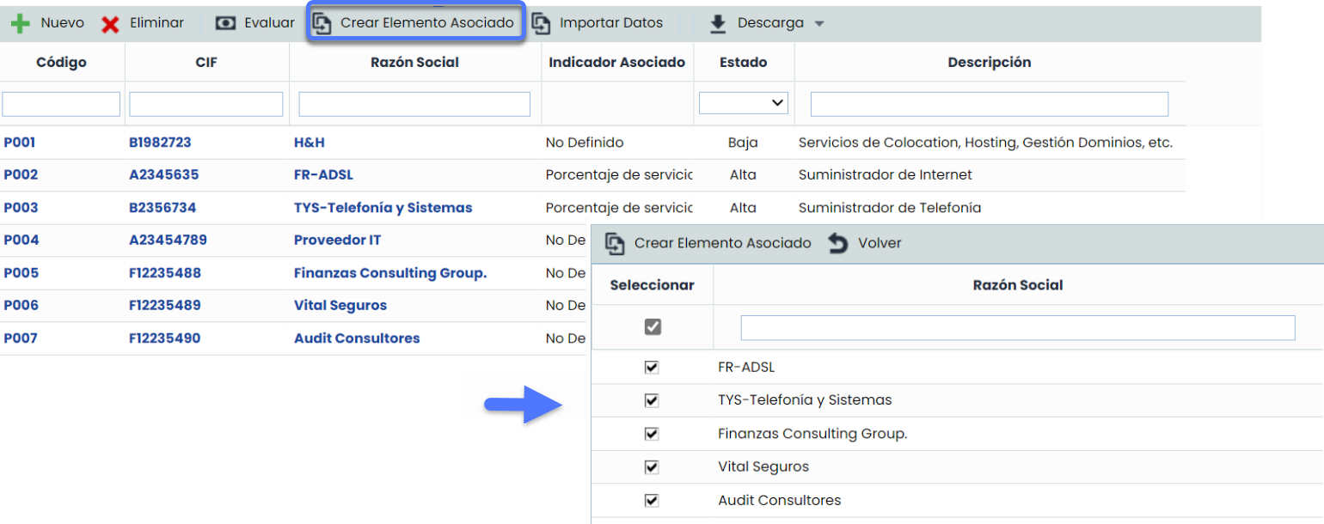Image resolution: width=1324 pixels, height=524 pixels.
Task: Toggle the select-all checkbox under Seleccionar
Action: 653,327
